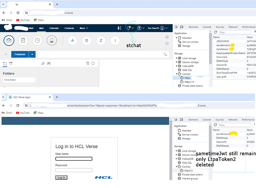The height and width of the screenshot is (188, 256).
Task: Click the User name field on login
Action: (x=74, y=159)
